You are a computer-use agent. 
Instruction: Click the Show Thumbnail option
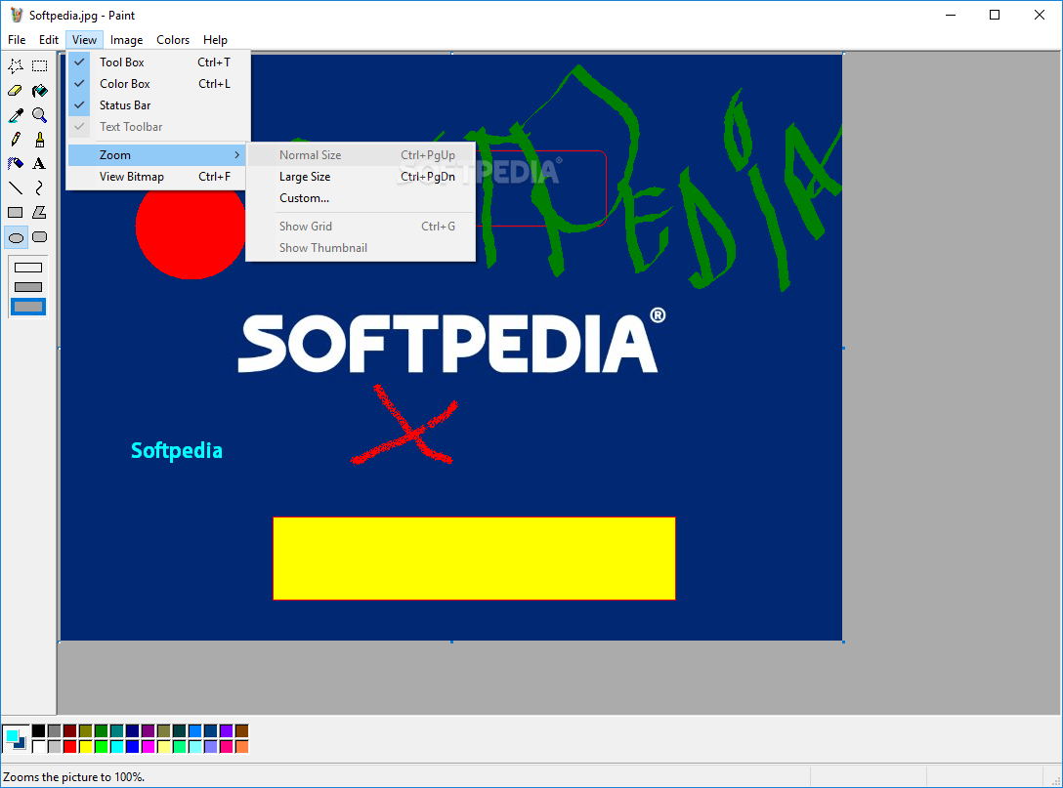pos(361,248)
